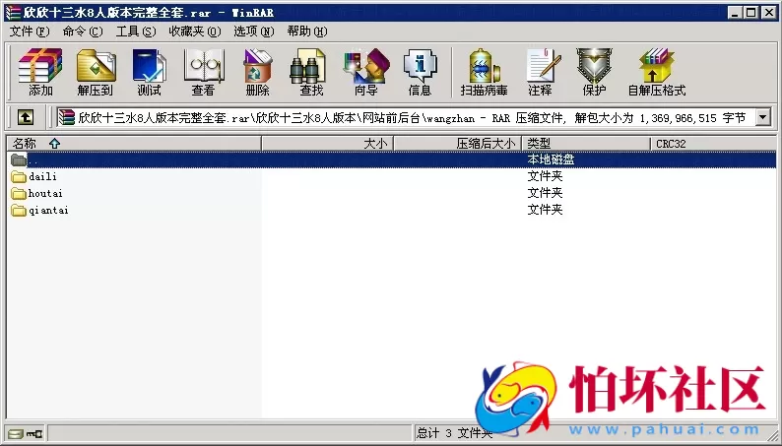Sort by CRC32 column header
Screen dimensions: 782x446
[x=713, y=144]
